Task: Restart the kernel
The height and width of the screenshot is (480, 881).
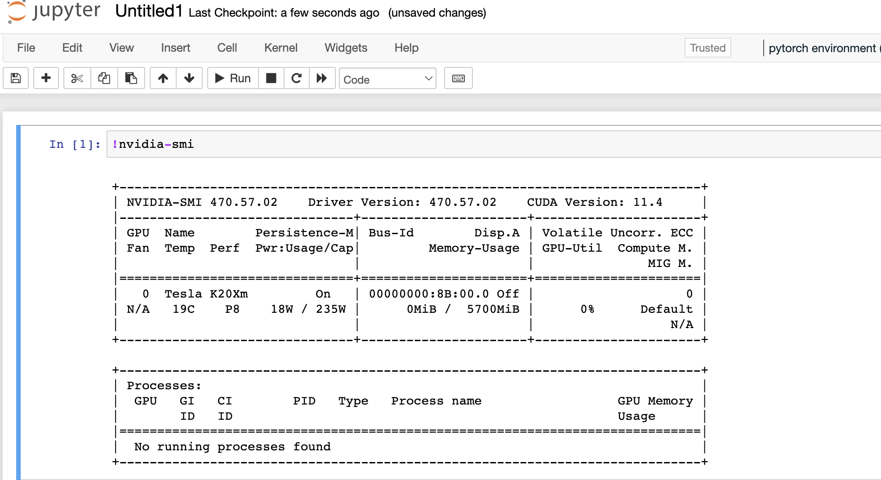Action: (296, 78)
